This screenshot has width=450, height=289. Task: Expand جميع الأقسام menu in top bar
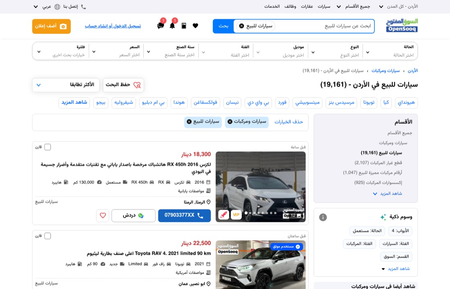point(353,7)
